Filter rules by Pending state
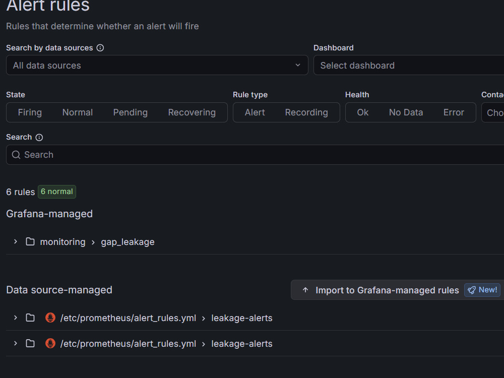 click(130, 112)
